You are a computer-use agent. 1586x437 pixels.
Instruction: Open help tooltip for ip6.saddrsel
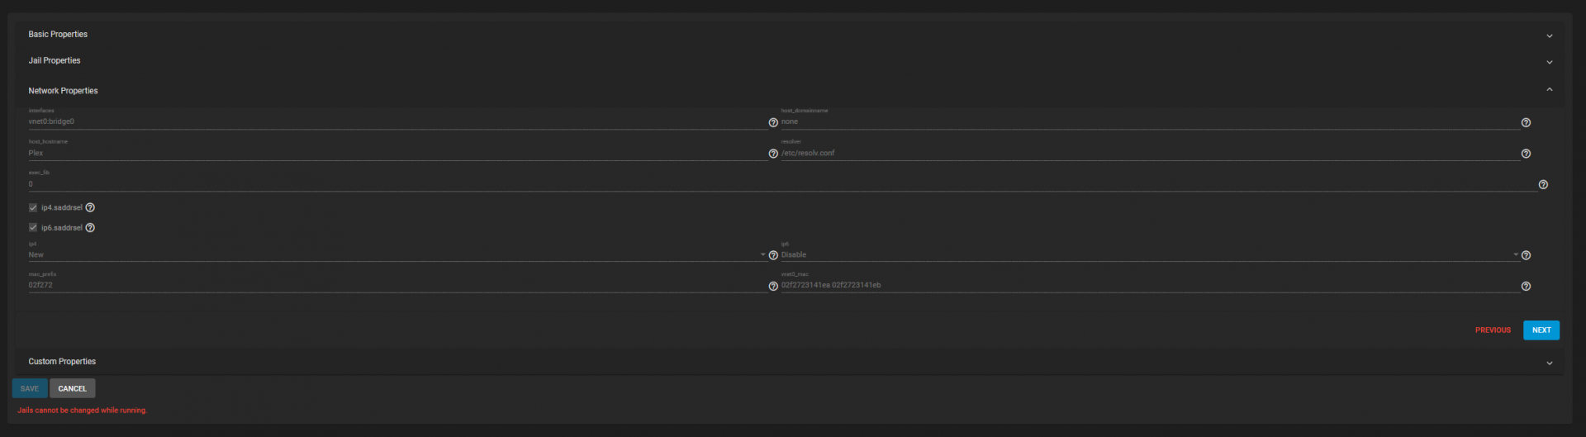click(90, 228)
